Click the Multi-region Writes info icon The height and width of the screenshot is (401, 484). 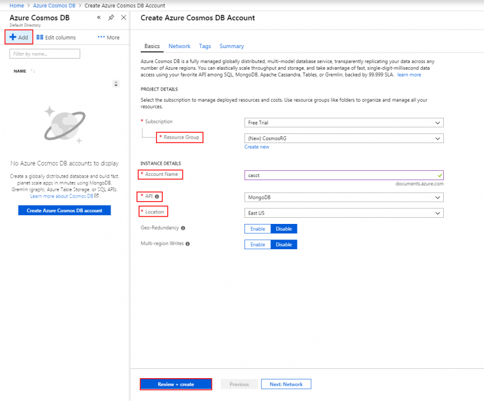[x=188, y=244]
